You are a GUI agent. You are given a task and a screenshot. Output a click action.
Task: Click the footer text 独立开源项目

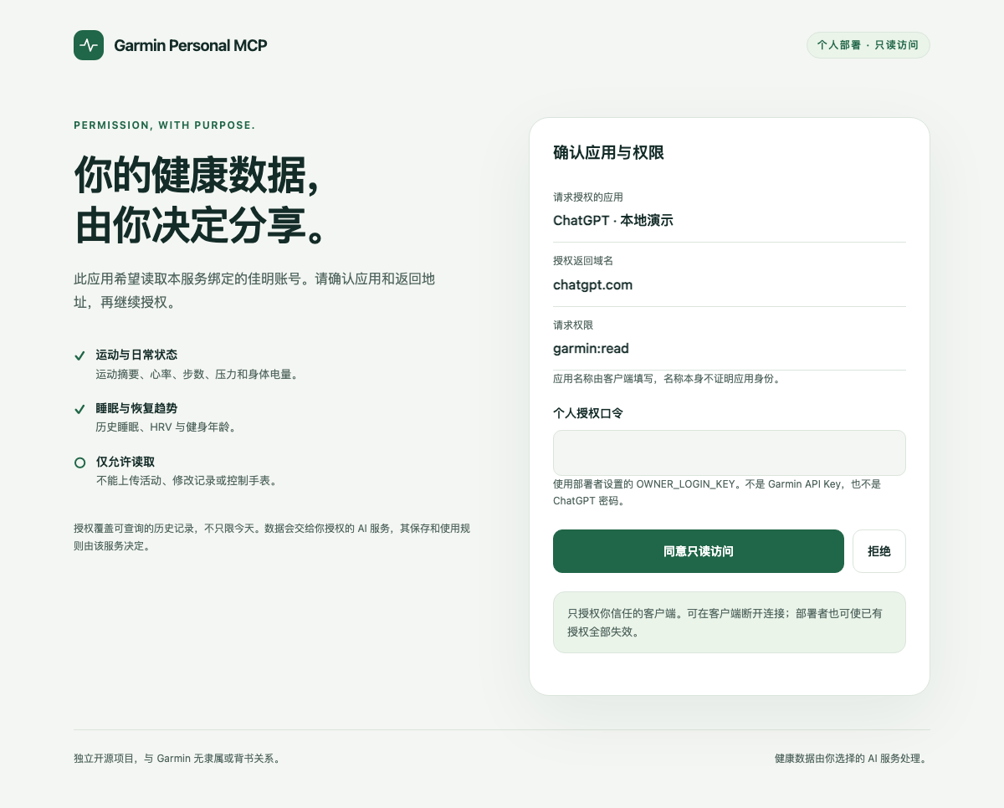click(179, 759)
